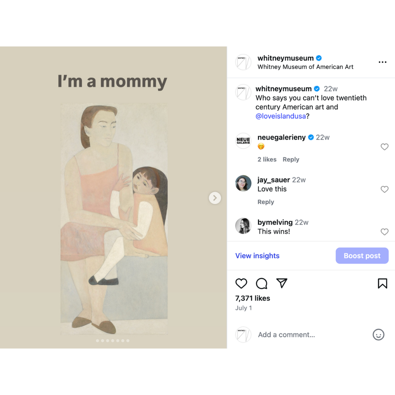Open neuegalerieny profile picture

click(x=243, y=141)
